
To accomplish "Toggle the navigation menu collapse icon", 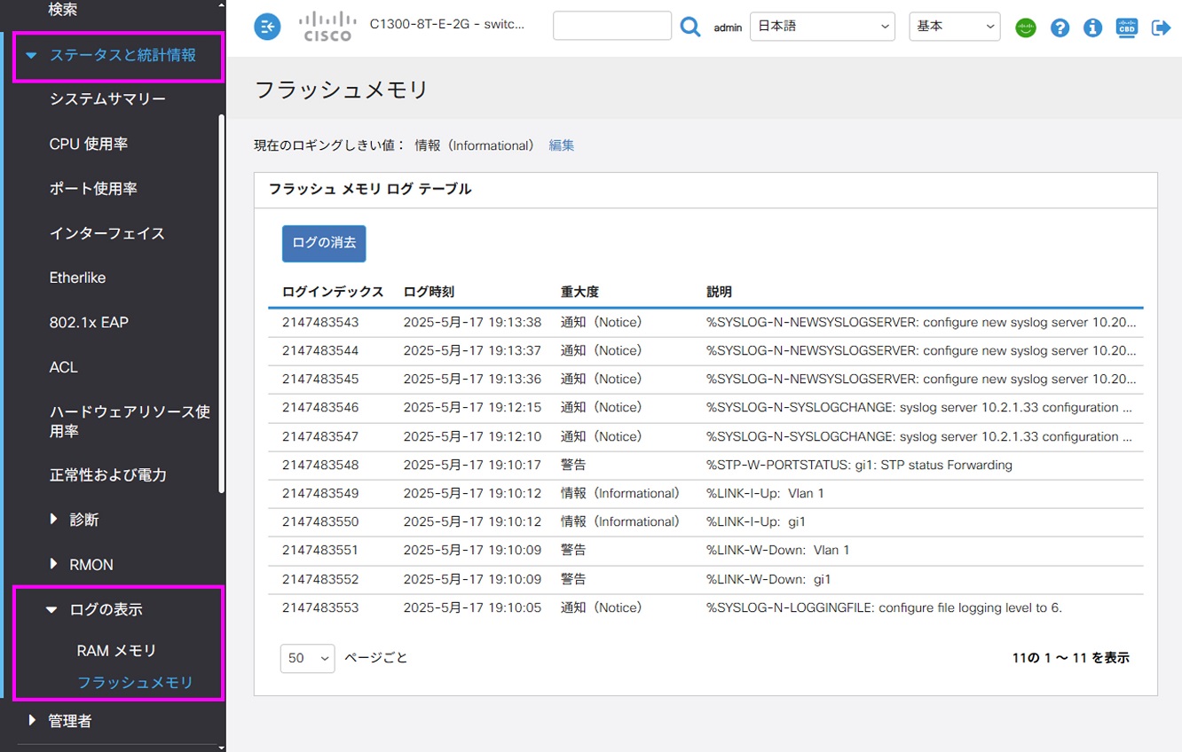I will point(267,27).
